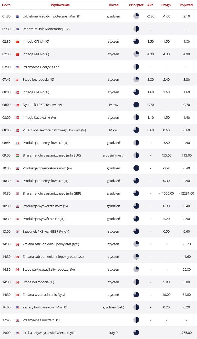Click previous value -12231.00

coord(187,194)
